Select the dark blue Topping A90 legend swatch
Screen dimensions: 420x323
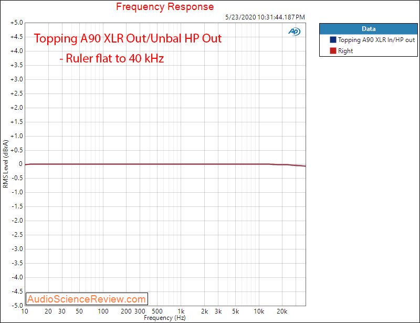pyautogui.click(x=333, y=40)
